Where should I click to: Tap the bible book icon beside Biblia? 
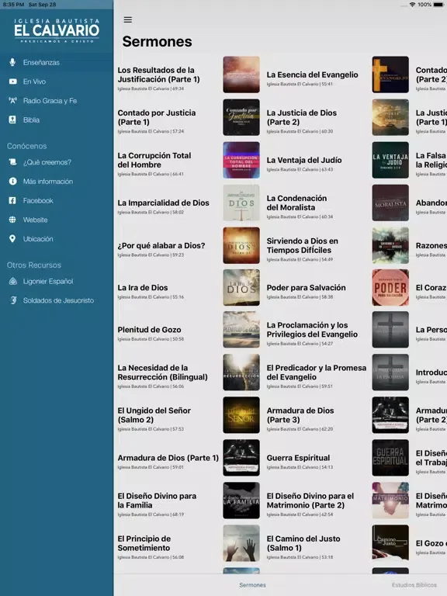12,120
